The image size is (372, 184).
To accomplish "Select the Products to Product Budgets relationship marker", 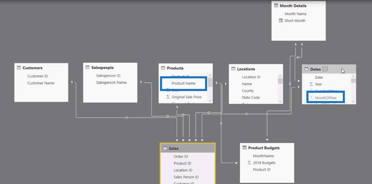I will point(221,123).
